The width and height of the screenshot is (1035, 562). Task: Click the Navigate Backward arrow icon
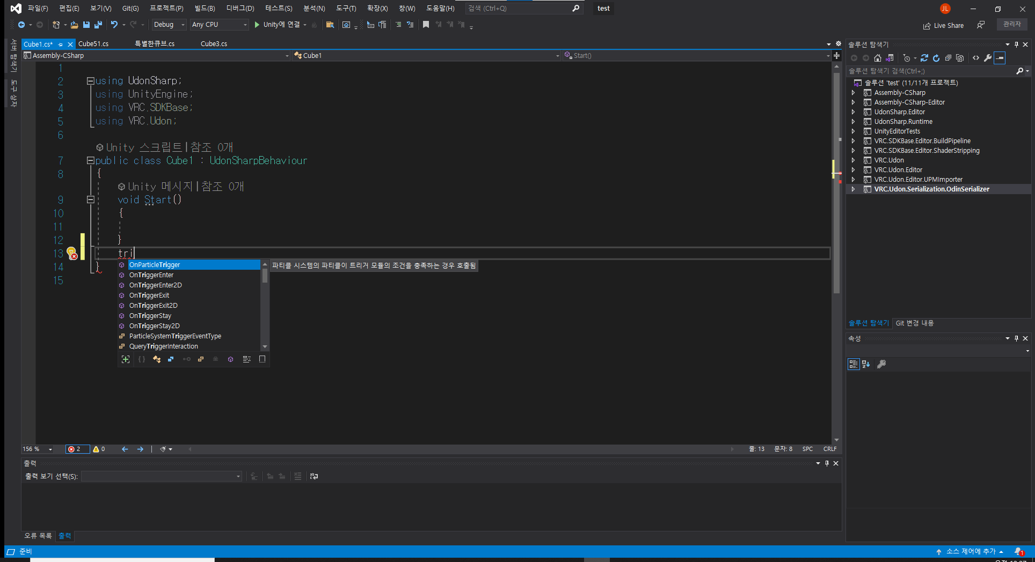coord(21,25)
